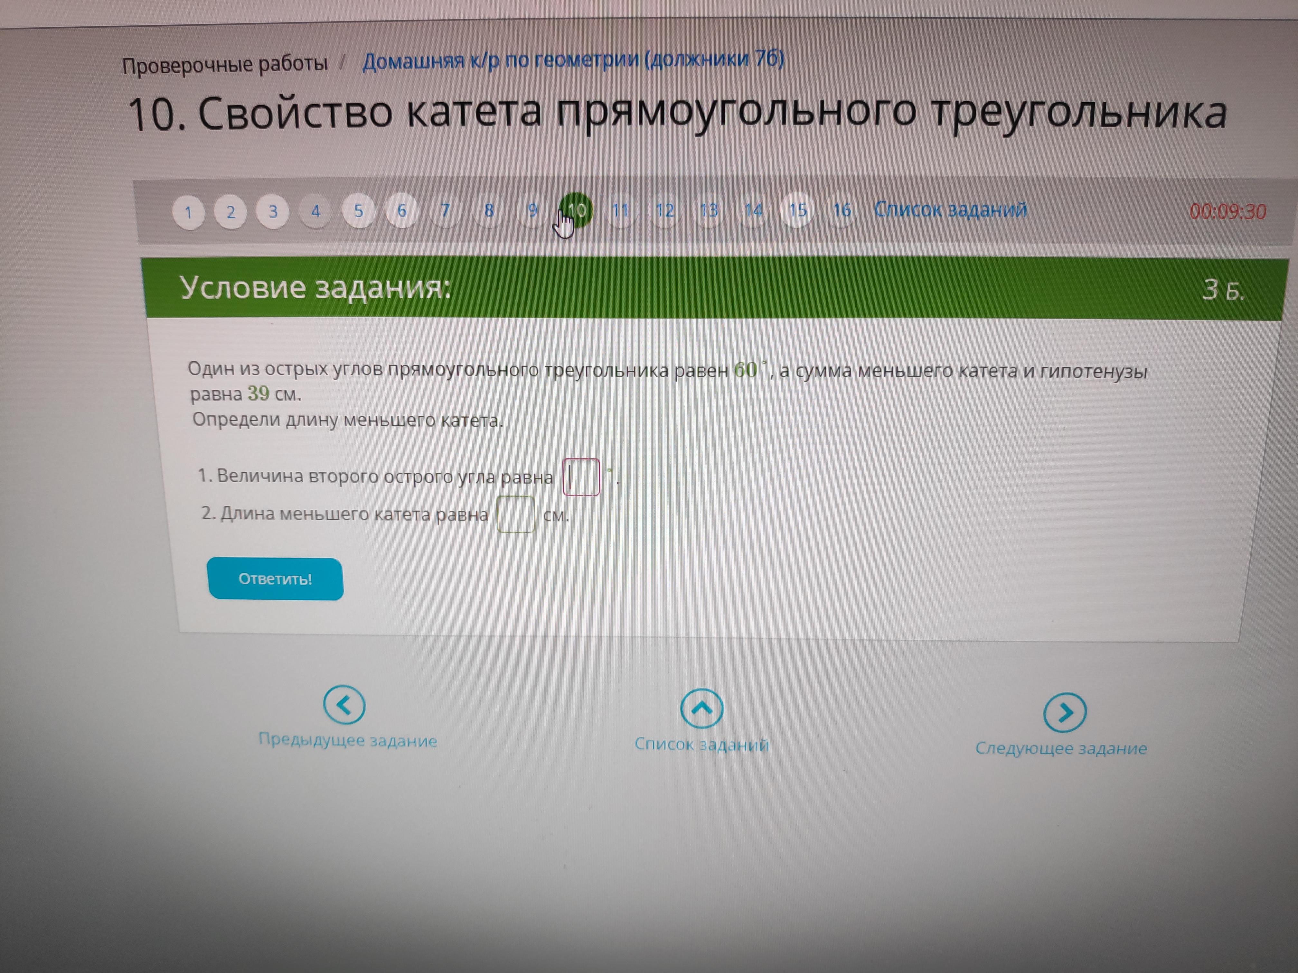Click the 'Условие задания:' header text
The height and width of the screenshot is (973, 1298).
click(x=316, y=287)
